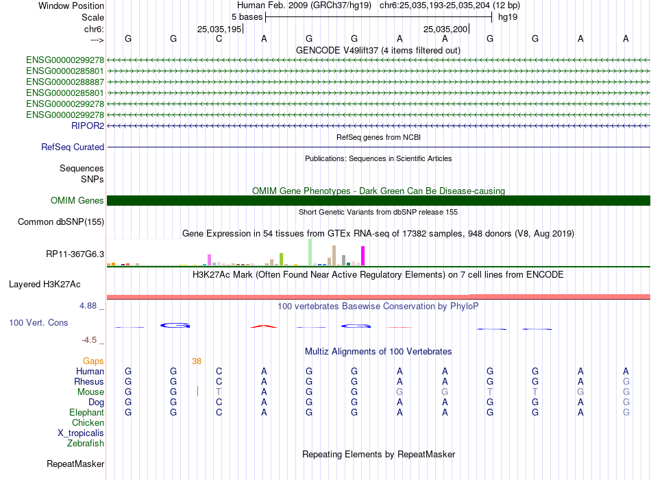Image resolution: width=651 pixels, height=480 pixels.
Task: Click the pink H3K27Ac signal band
Action: pos(378,297)
